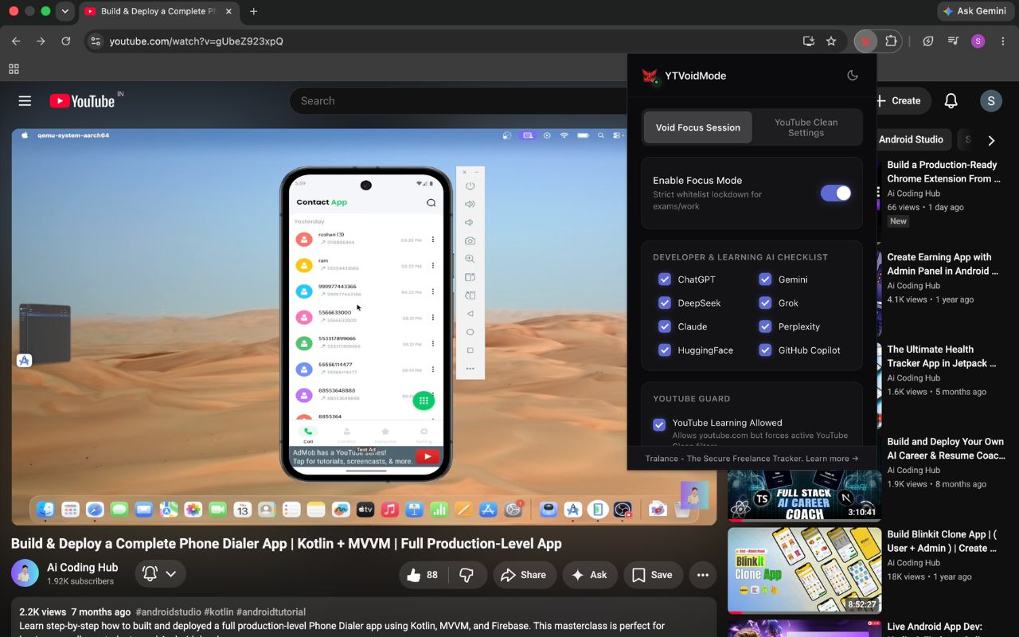
Task: Open the Tralance Learn more link
Action: (832, 459)
